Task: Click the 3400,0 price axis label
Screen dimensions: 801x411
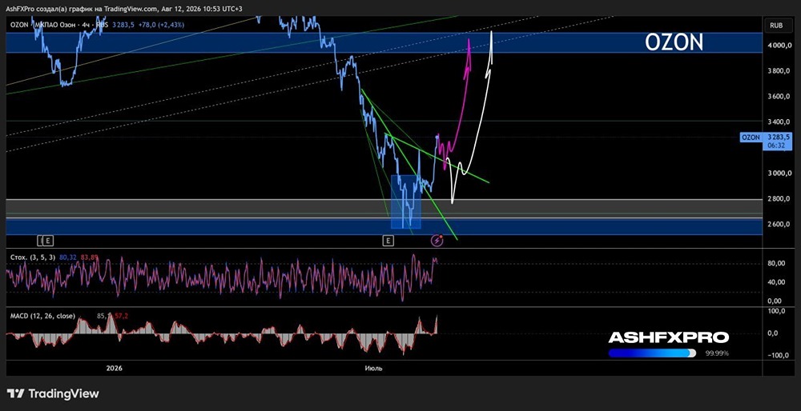Action: point(779,122)
